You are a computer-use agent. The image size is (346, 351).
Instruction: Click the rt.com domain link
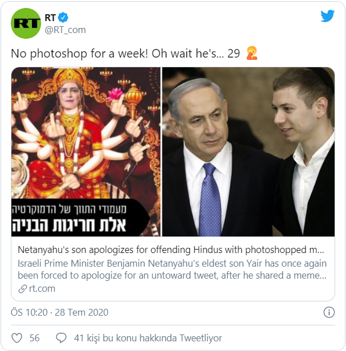tap(42, 288)
